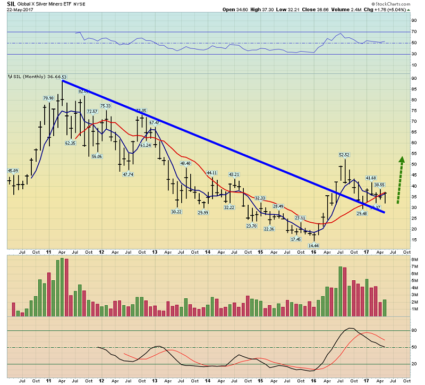This screenshot has height=385, width=425.
Task: Click the 65 price axis label
Action: click(414, 132)
